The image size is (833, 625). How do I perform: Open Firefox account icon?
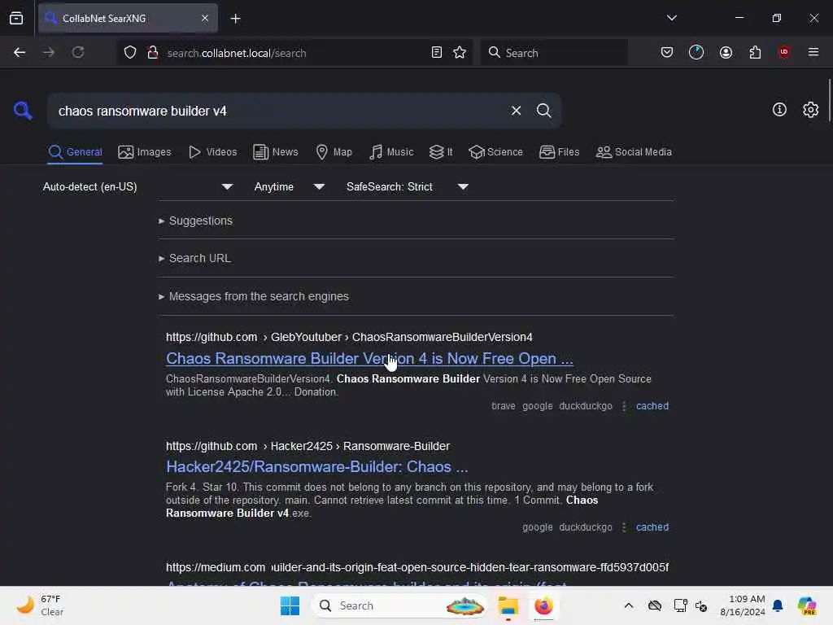click(726, 52)
